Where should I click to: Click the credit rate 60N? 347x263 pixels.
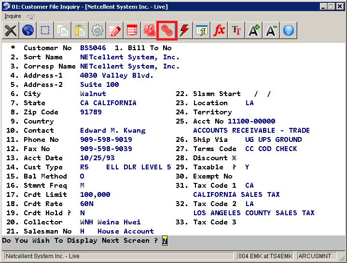86,204
